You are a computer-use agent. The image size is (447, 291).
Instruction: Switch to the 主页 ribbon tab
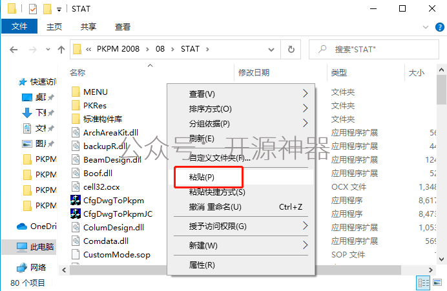(x=54, y=26)
